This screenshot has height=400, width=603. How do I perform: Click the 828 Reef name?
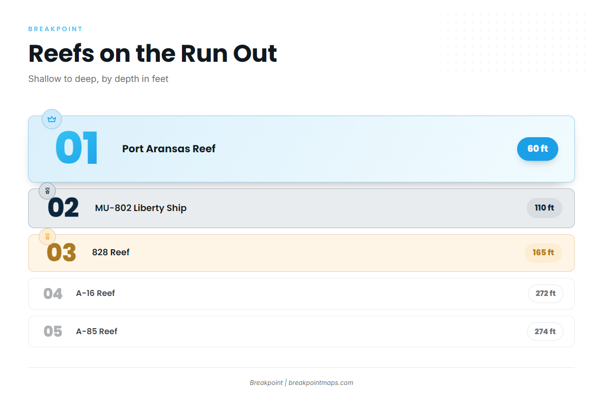[x=111, y=252]
